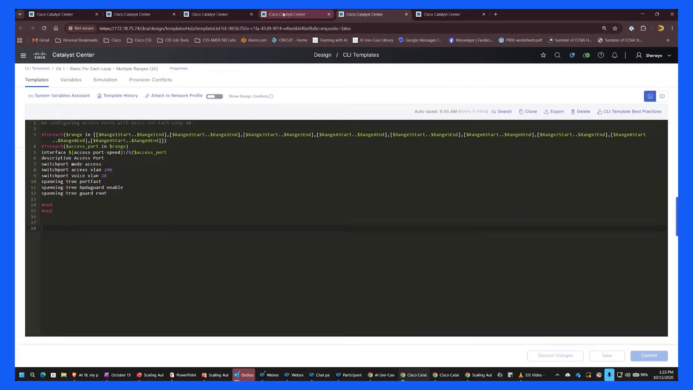Image resolution: width=693 pixels, height=390 pixels.
Task: Open notifications bell icon
Action: 615,55
